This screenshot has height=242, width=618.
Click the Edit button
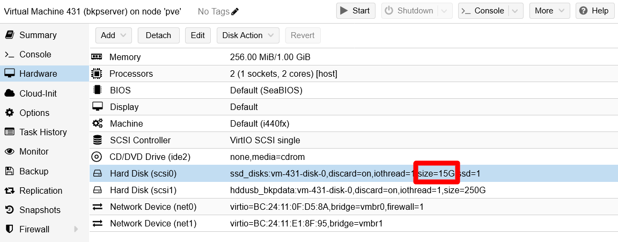click(x=198, y=35)
